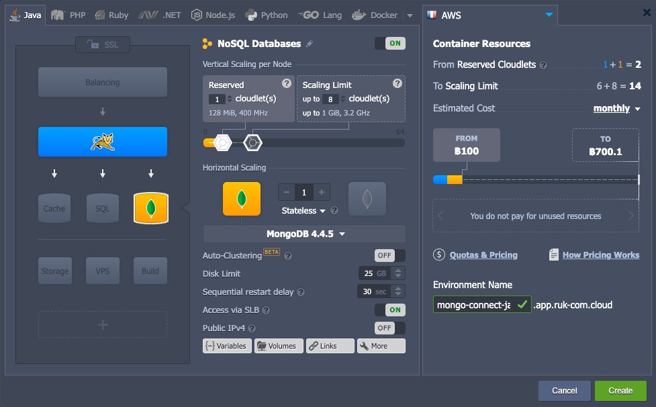Click help icon beside From Reserved Cloudlets
Screen dimensions: 656x407
click(543, 65)
